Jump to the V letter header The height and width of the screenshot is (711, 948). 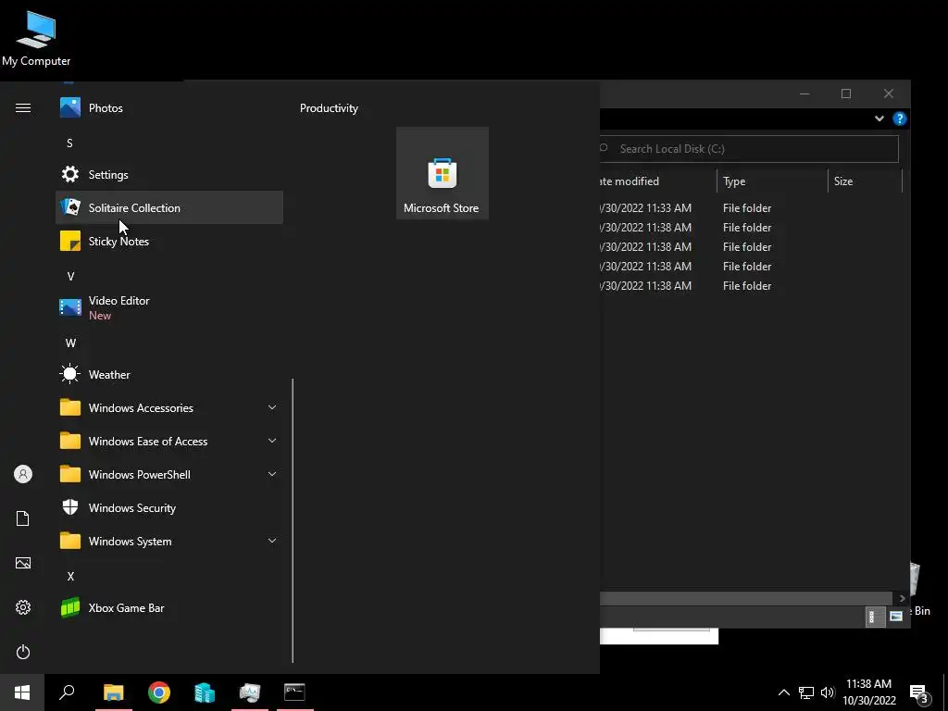click(70, 276)
